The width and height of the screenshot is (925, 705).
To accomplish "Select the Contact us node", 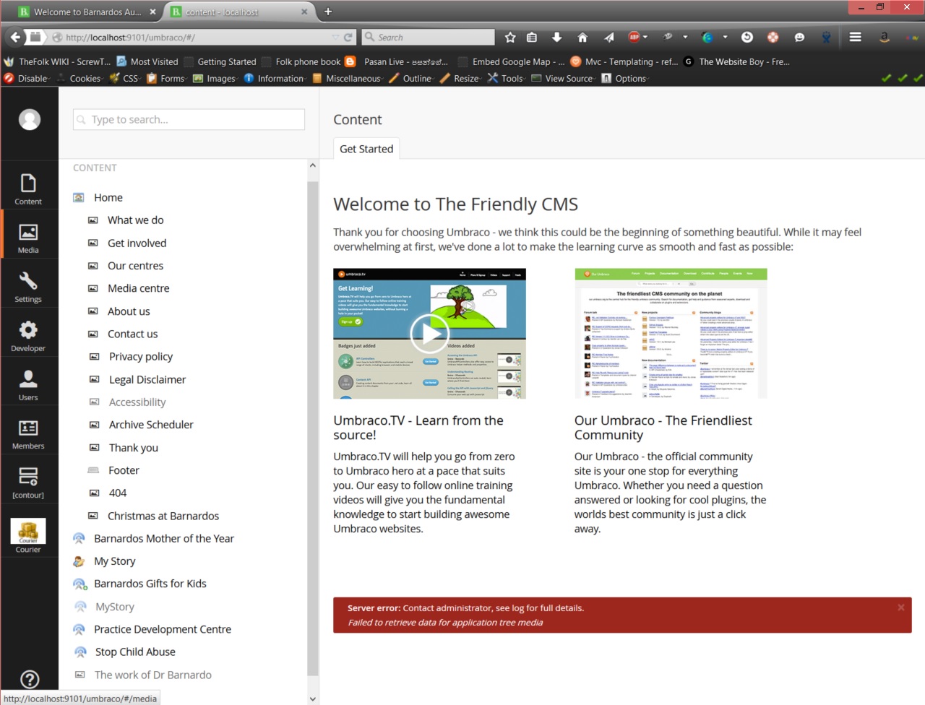I will [x=133, y=334].
